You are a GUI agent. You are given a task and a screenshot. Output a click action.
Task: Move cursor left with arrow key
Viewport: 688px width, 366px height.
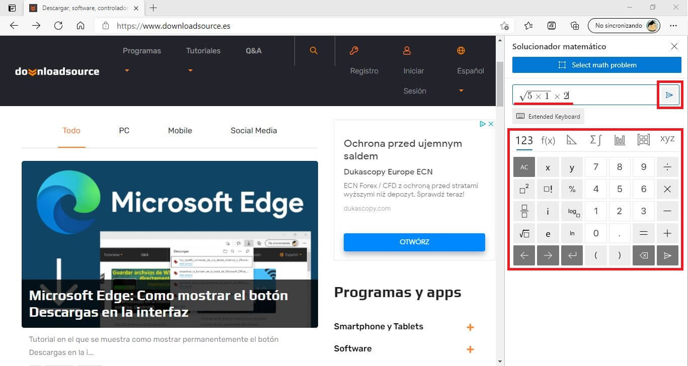(x=524, y=255)
